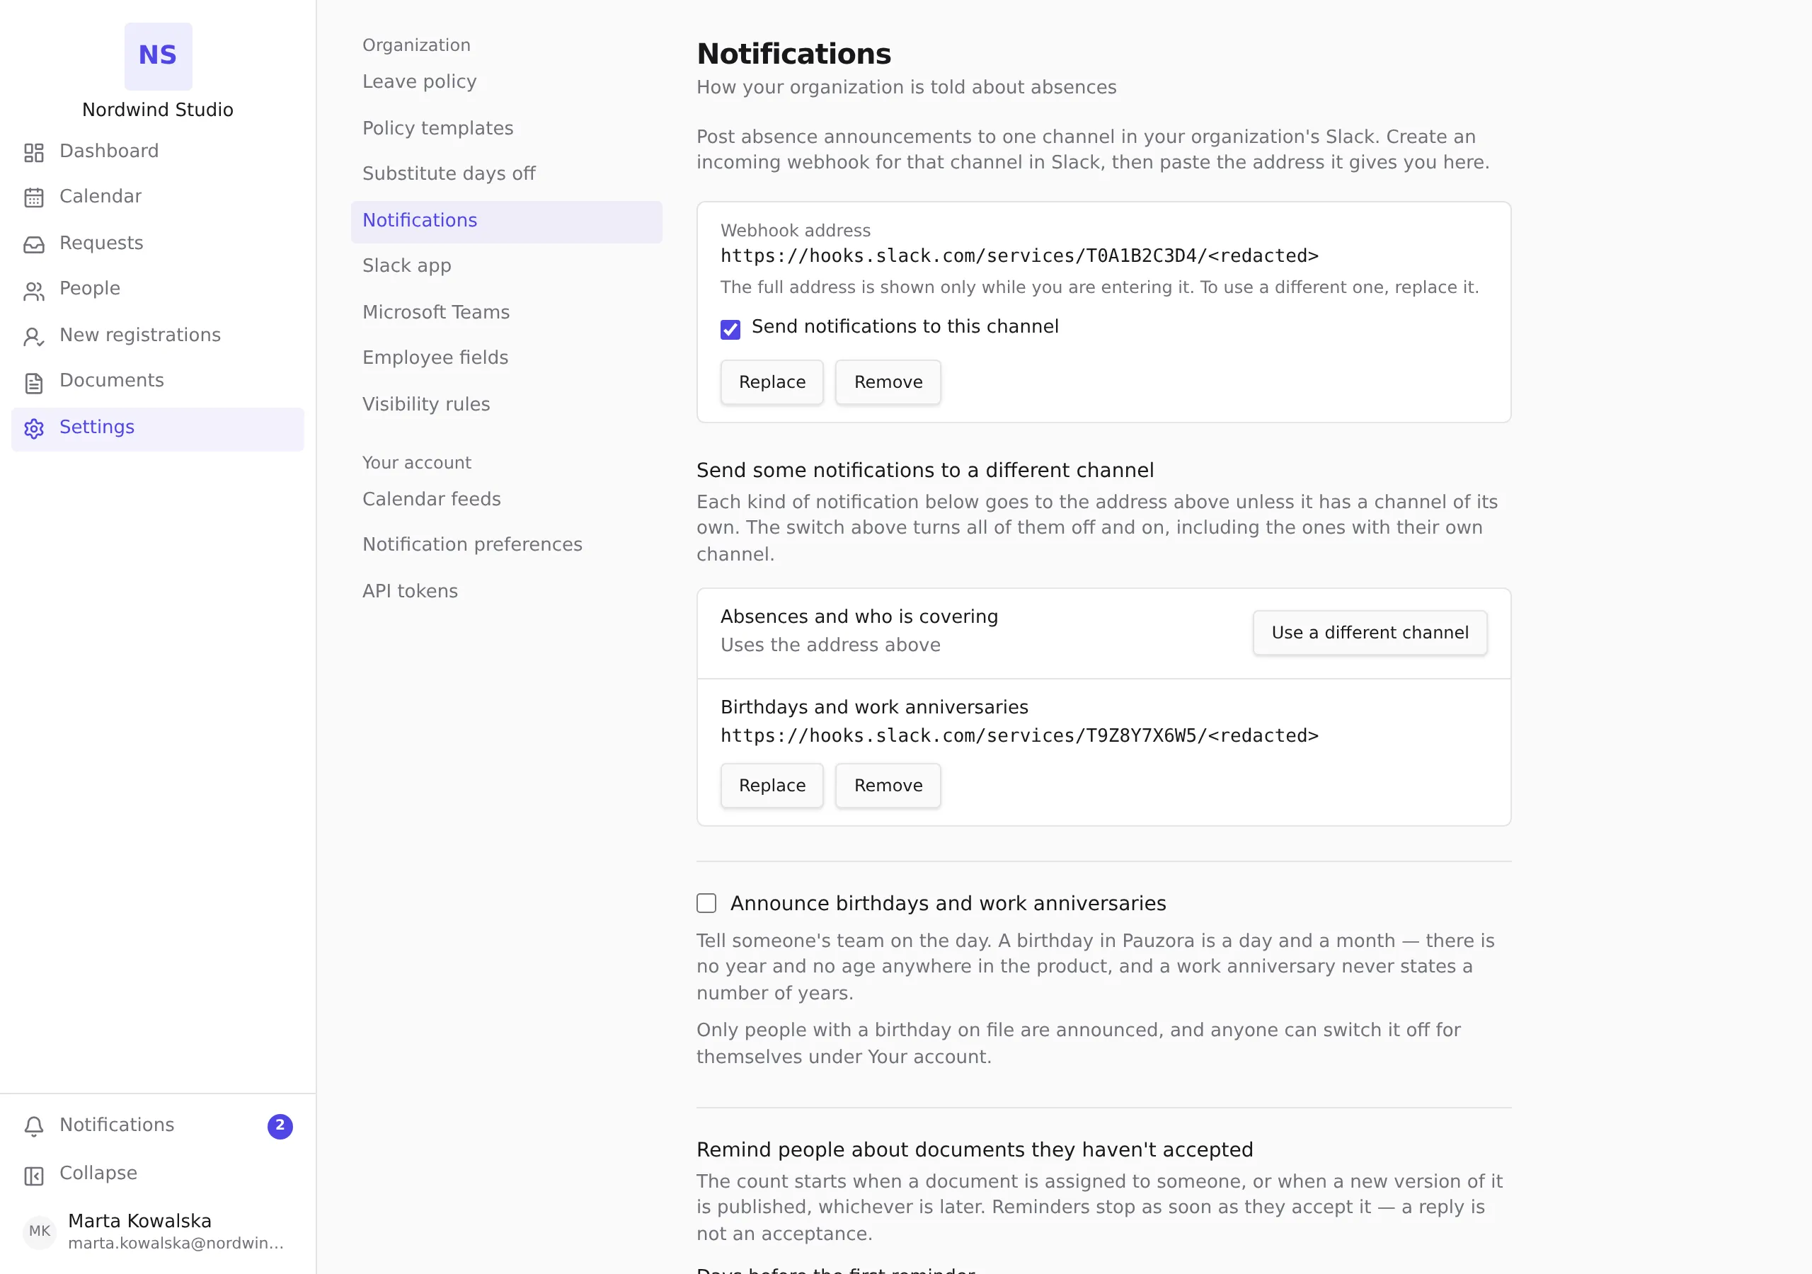Click the T9Z8Y7X6W5 webhook address text
1812x1274 pixels.
coord(1019,737)
